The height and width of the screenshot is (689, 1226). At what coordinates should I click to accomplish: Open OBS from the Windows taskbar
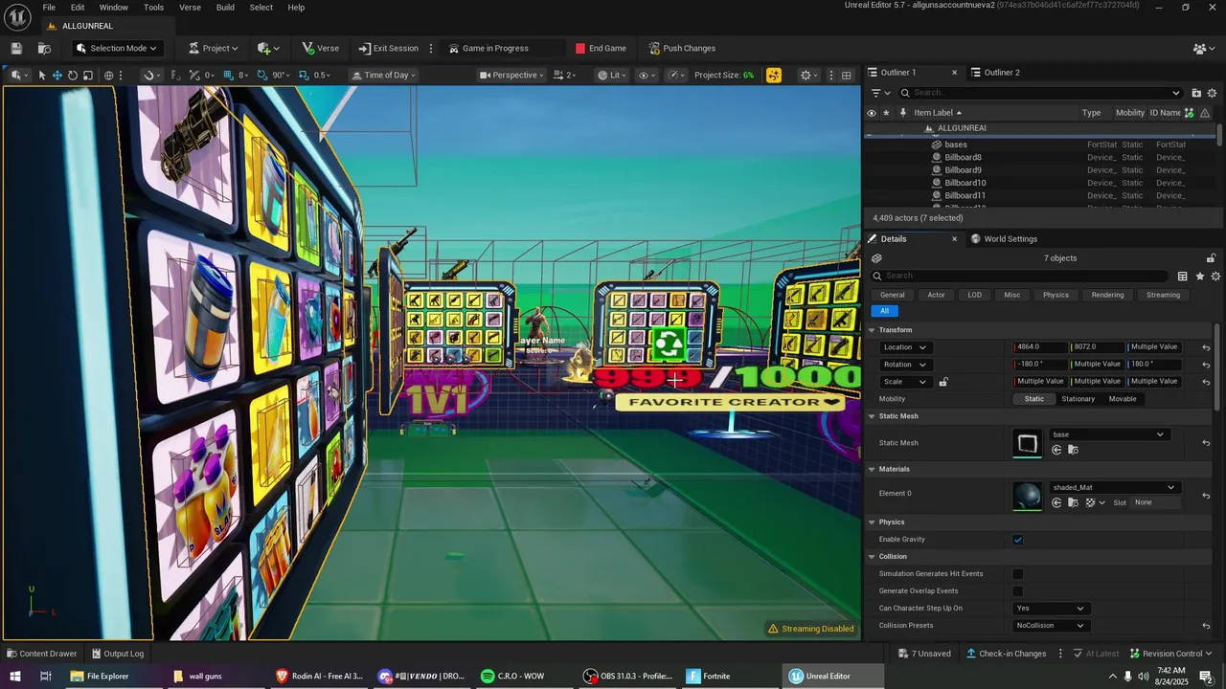click(628, 676)
